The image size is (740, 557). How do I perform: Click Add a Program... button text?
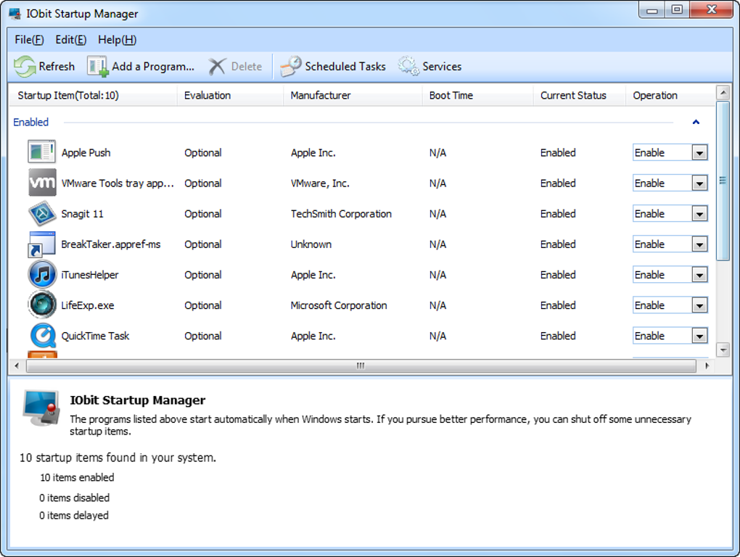(153, 67)
